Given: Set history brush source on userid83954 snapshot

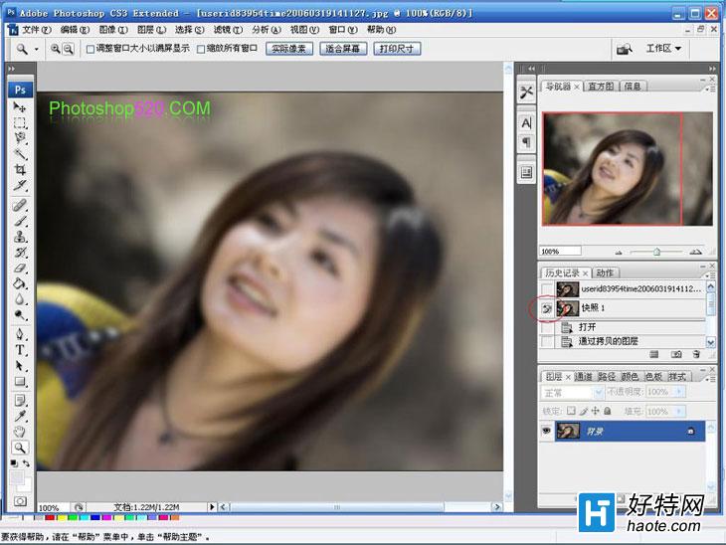Looking at the screenshot, I should click(x=547, y=289).
